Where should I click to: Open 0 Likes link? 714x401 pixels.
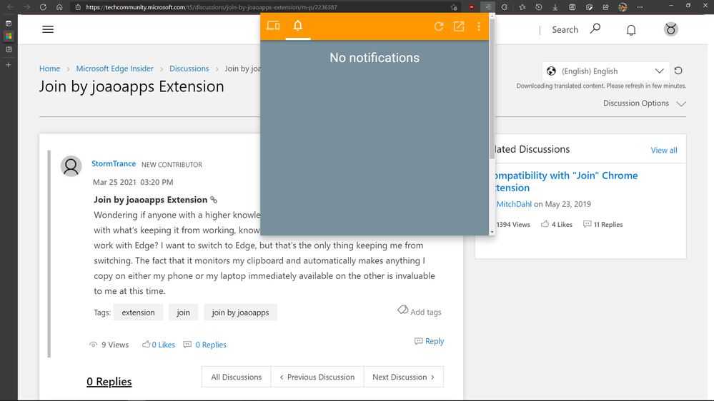164,345
